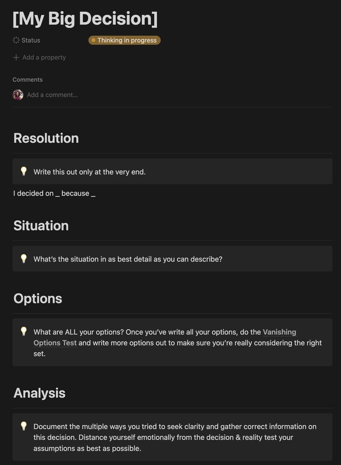
Task: Click the Resolution heading
Action: click(x=46, y=138)
